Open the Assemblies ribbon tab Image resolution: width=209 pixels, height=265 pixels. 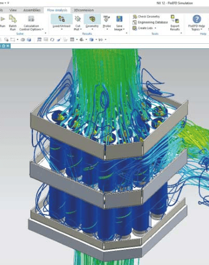(x=32, y=10)
